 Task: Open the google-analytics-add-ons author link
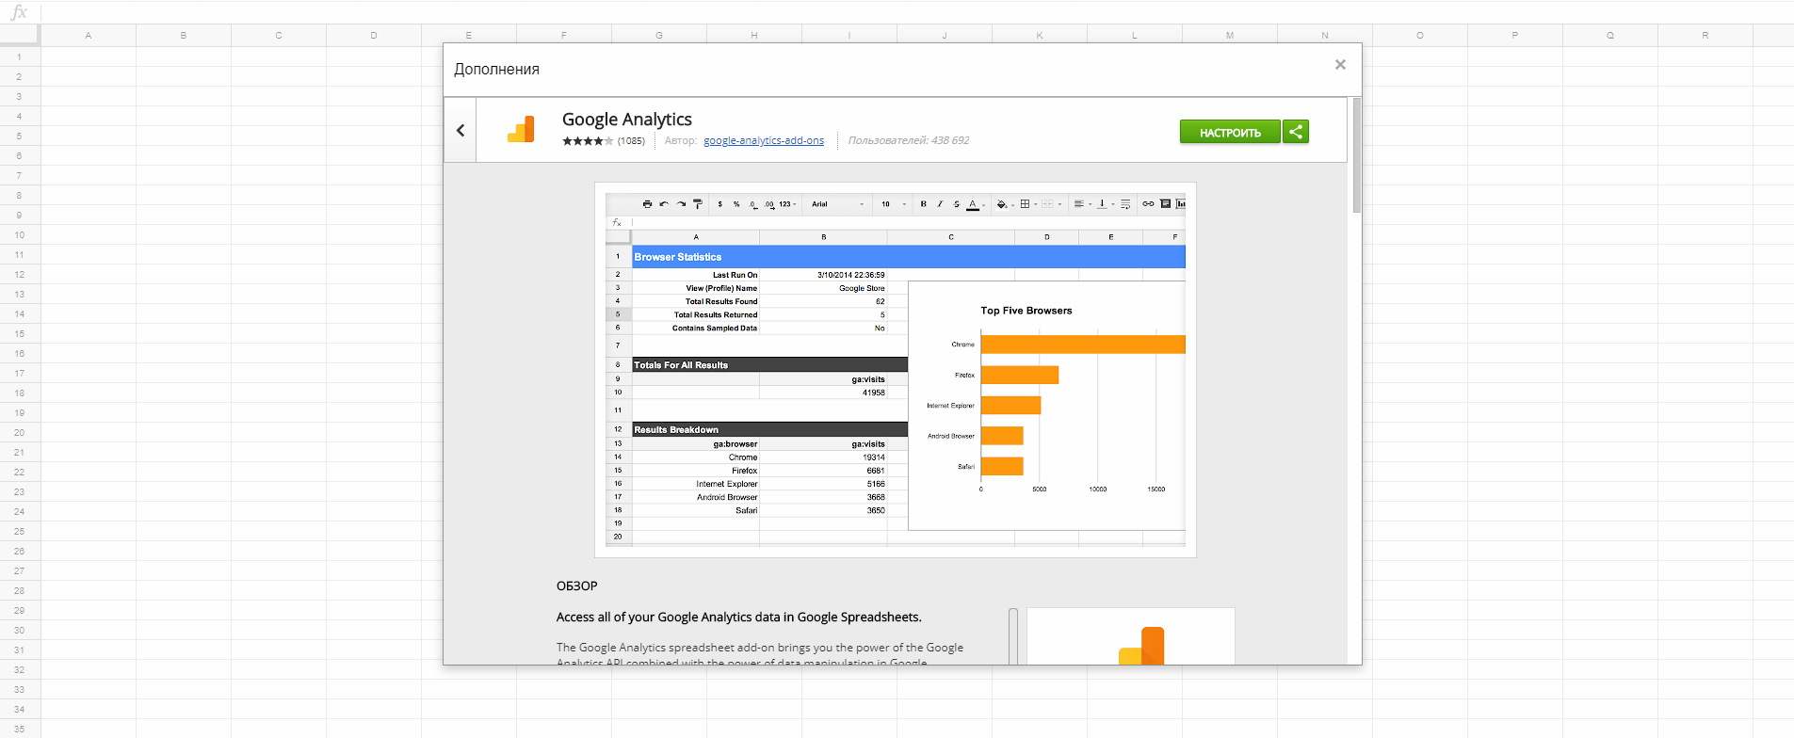point(764,140)
